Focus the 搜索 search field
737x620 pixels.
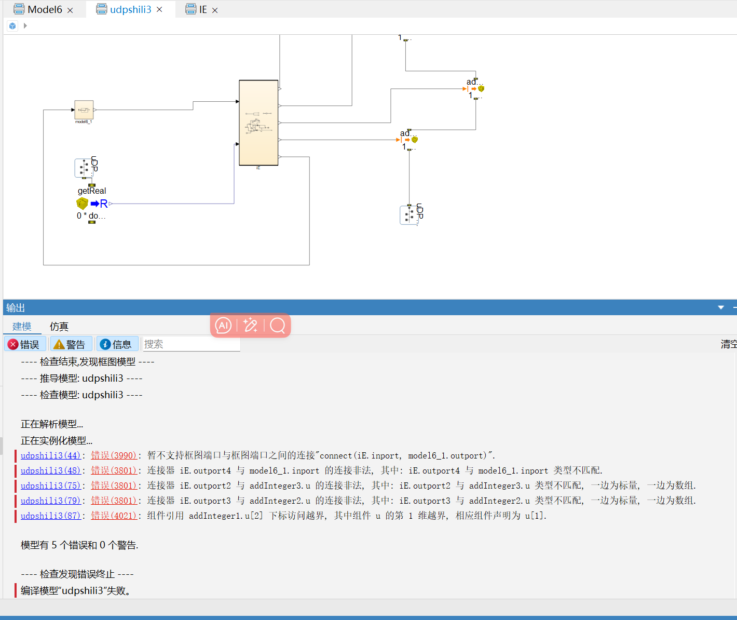point(191,344)
